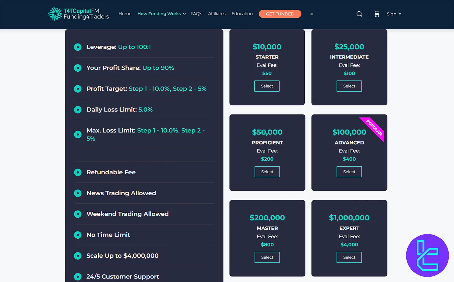Open the Affiliates navigation link
Viewport: 454px width, 282px height.
(217, 14)
